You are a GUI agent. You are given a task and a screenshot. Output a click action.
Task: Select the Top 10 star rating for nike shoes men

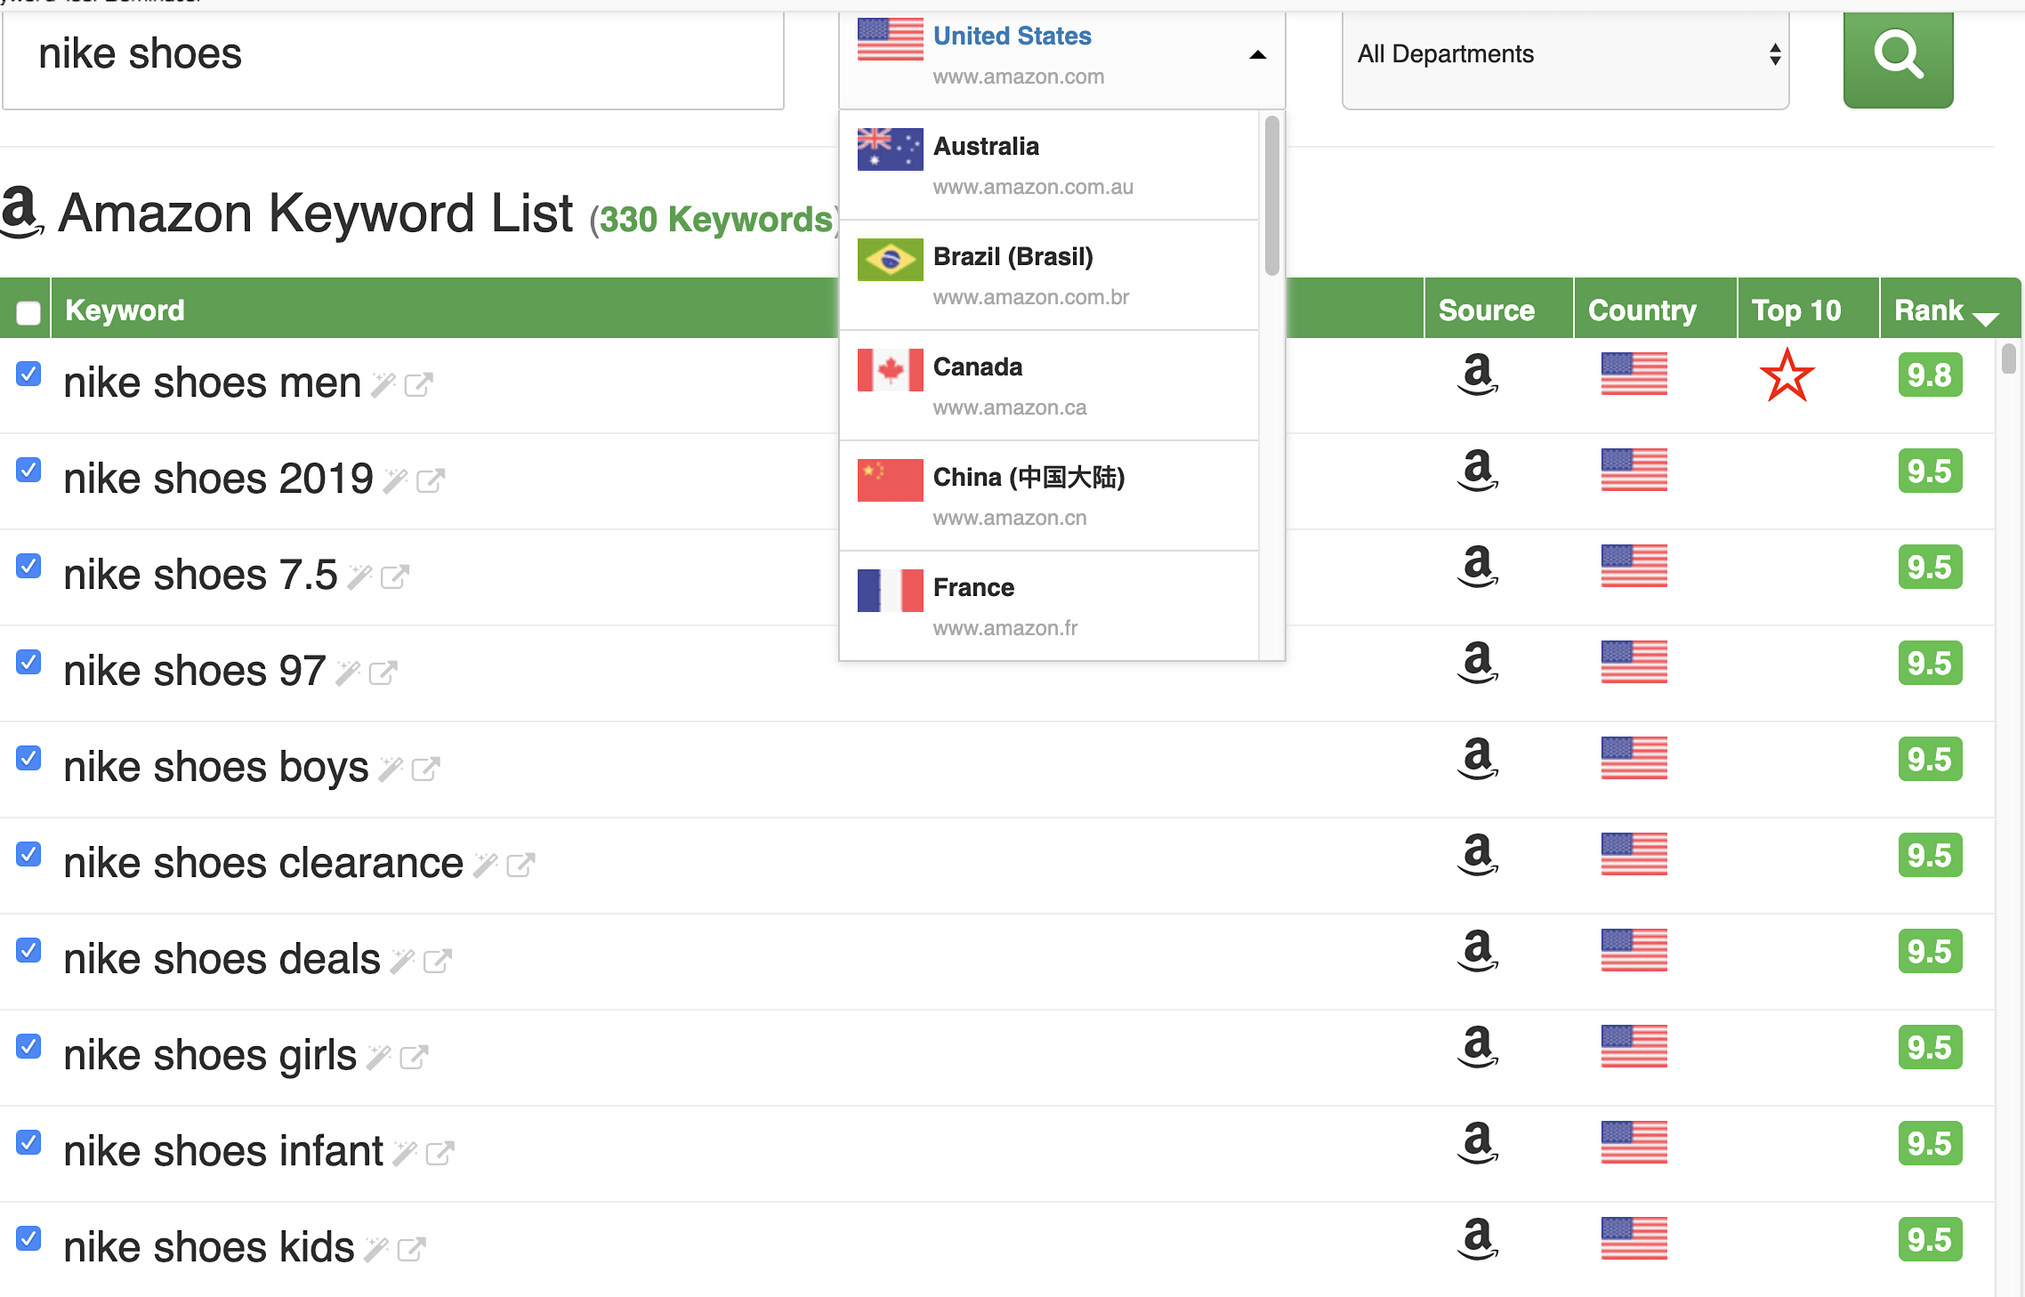1790,378
